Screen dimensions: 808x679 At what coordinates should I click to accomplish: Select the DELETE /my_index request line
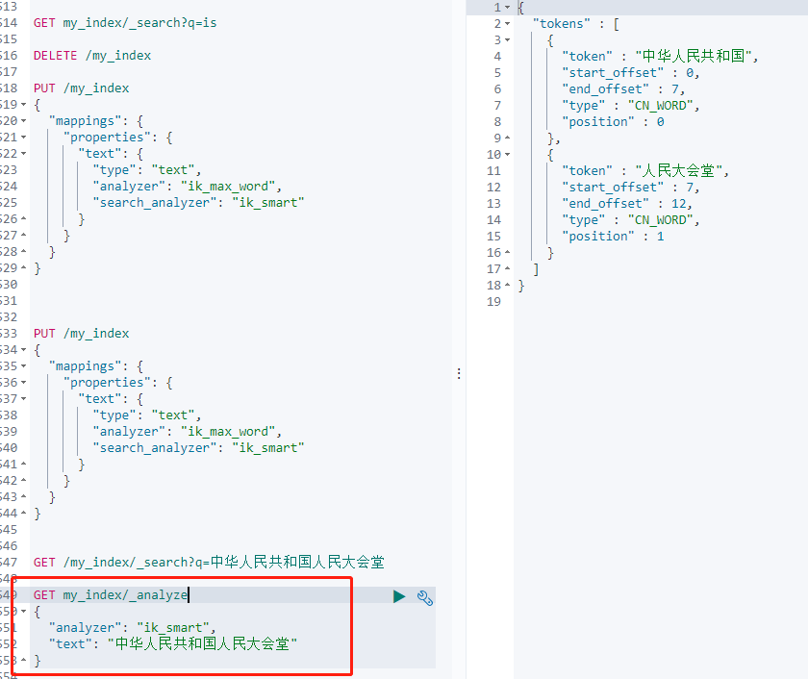[x=92, y=56]
